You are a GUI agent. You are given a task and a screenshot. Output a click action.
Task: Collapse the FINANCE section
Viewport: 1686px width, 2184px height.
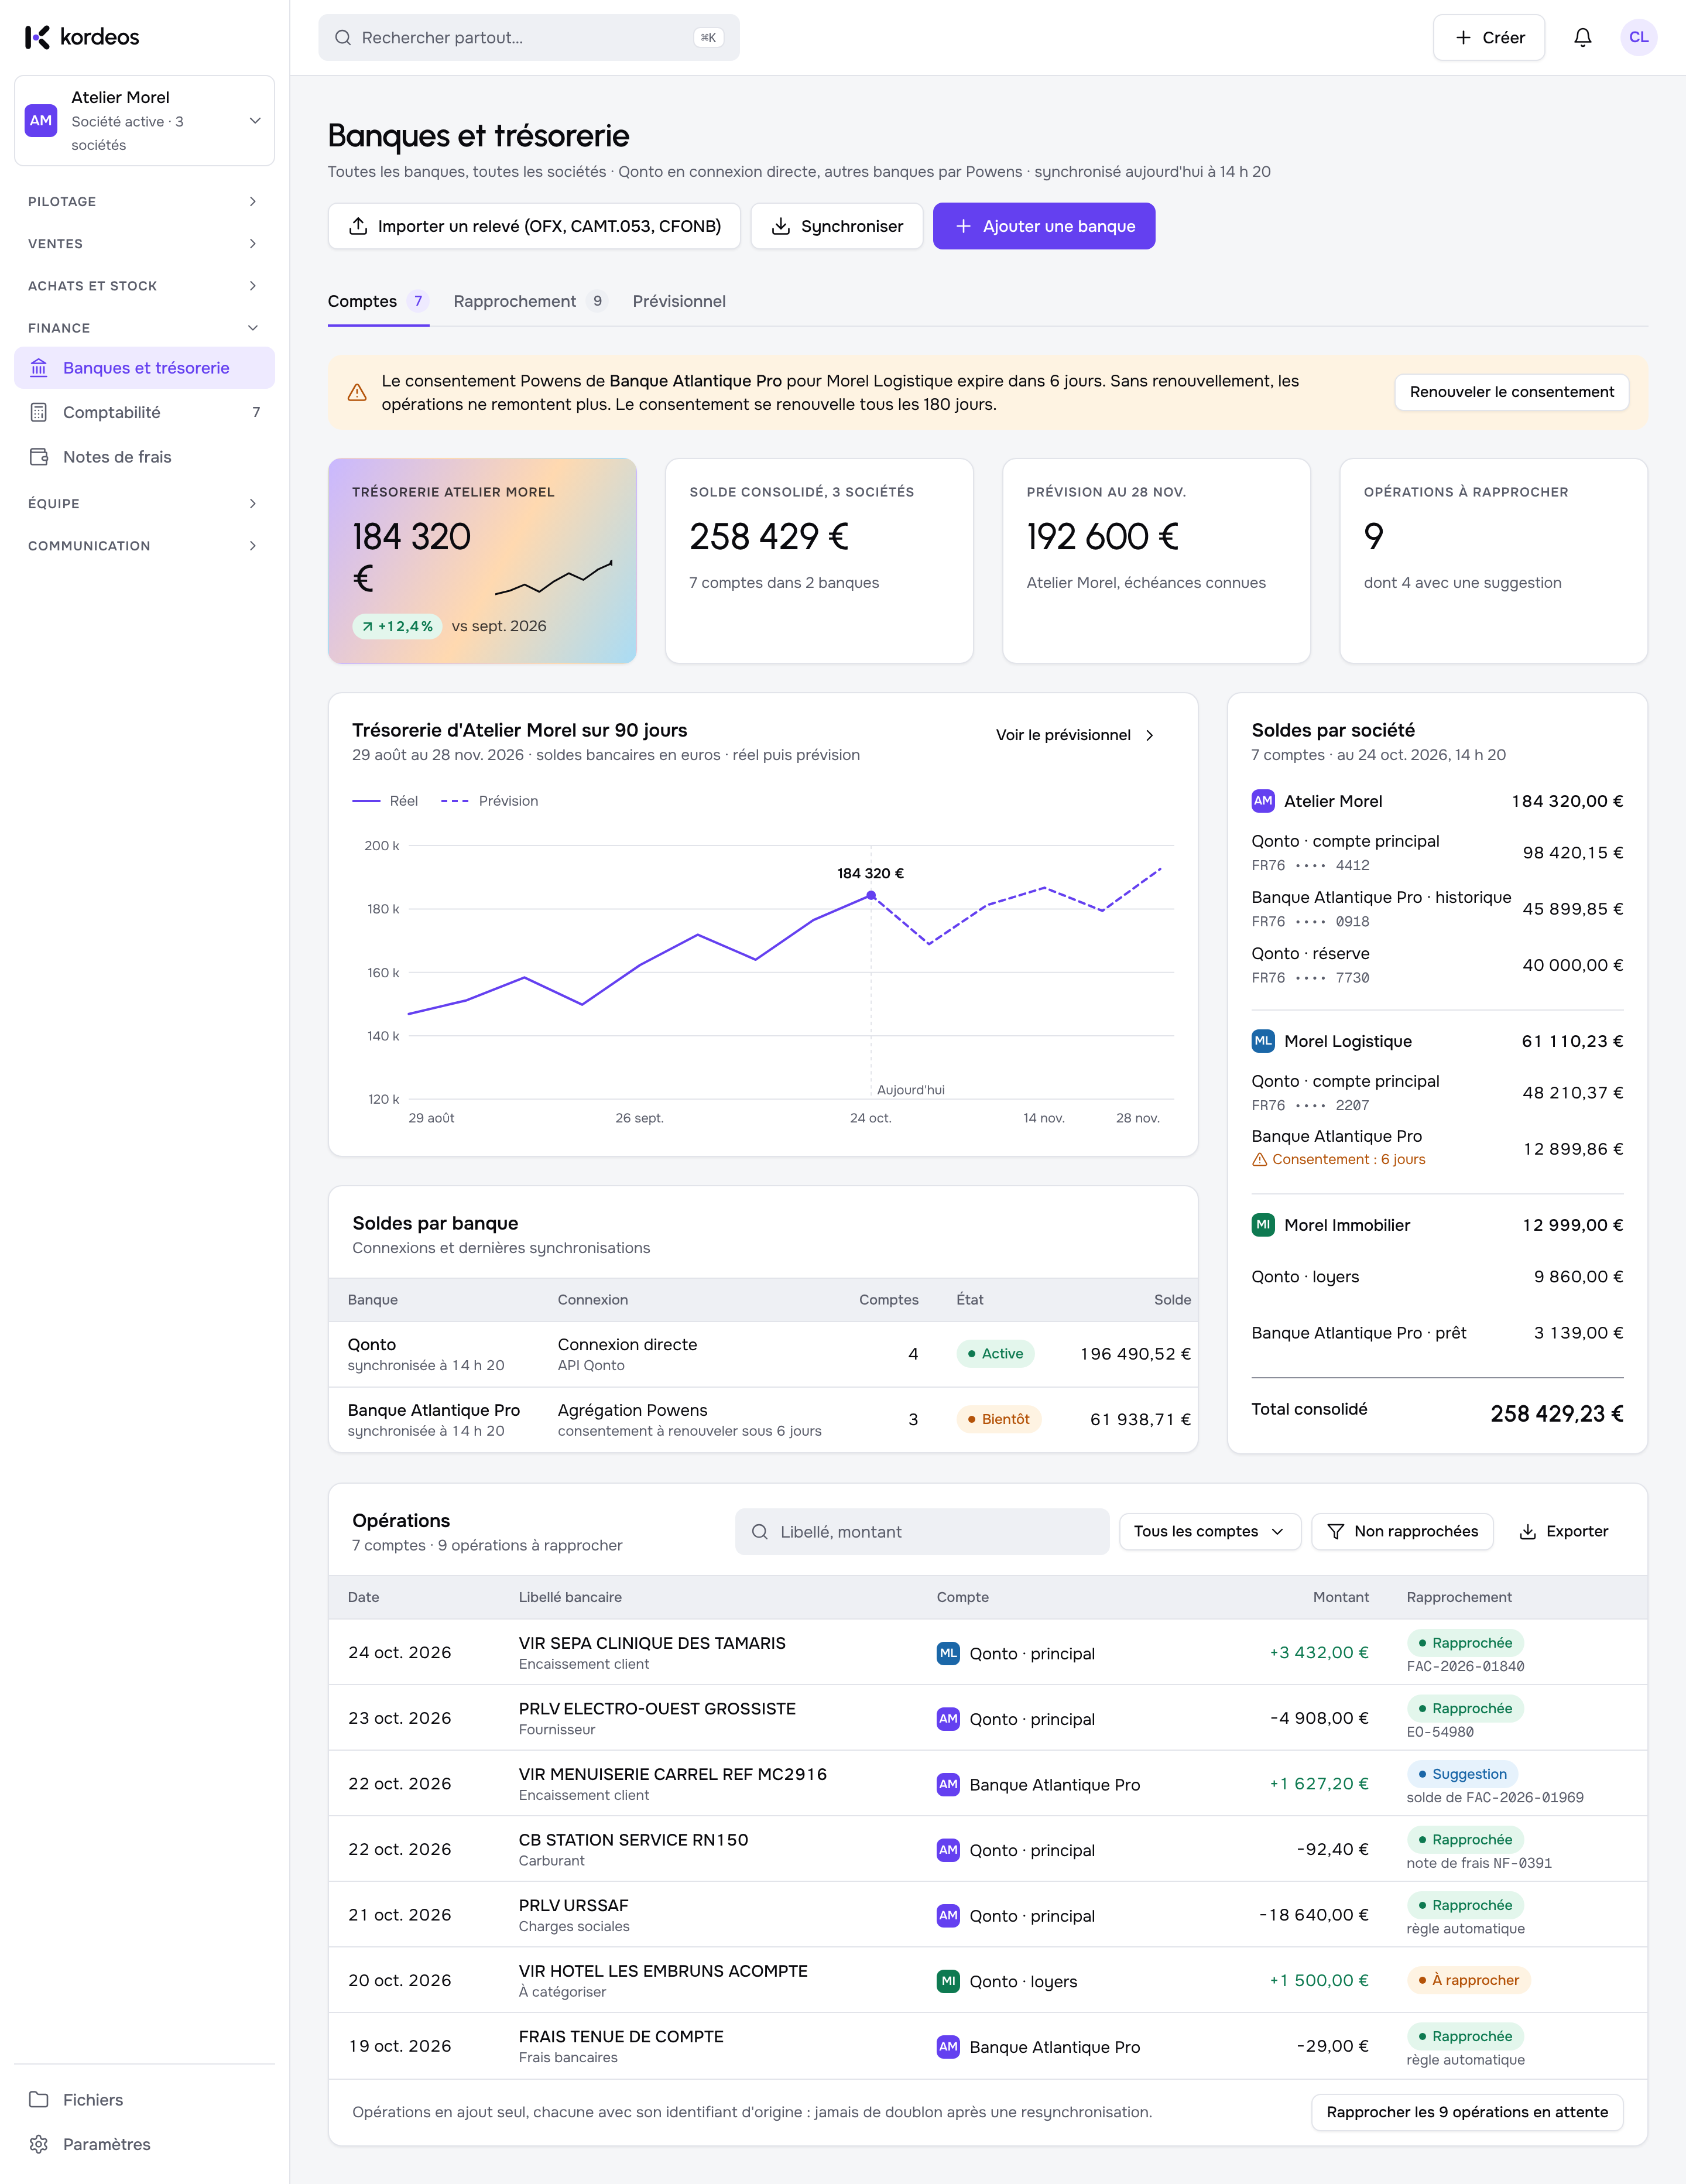(x=144, y=328)
